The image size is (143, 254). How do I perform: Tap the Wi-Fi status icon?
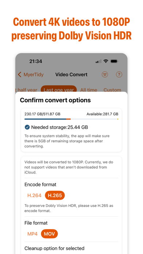[x=106, y=61]
